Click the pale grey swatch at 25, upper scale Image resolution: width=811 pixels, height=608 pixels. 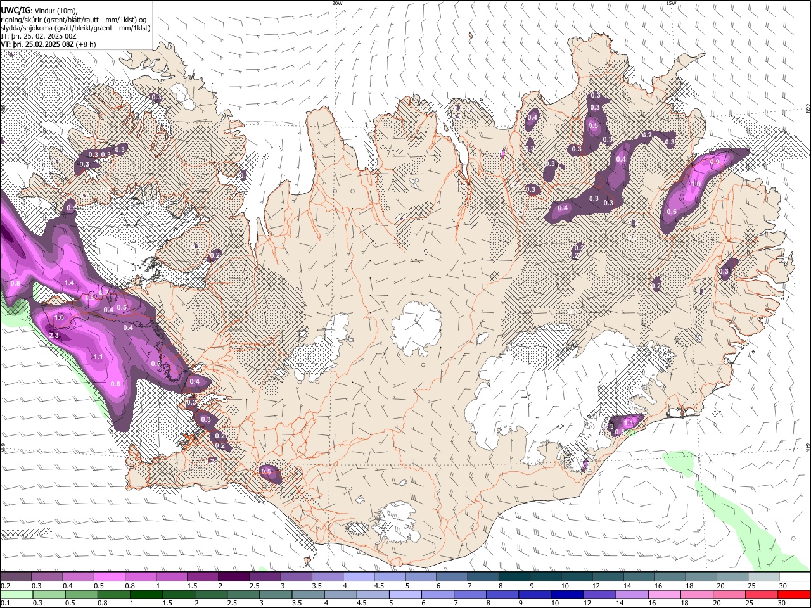(x=763, y=577)
